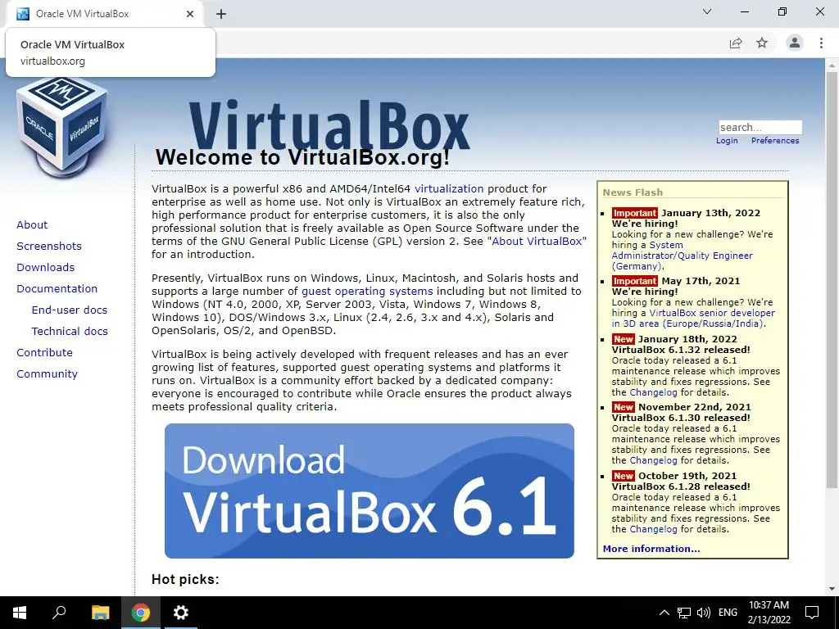The width and height of the screenshot is (839, 629).
Task: Open the Chrome profile avatar
Action: 795,43
